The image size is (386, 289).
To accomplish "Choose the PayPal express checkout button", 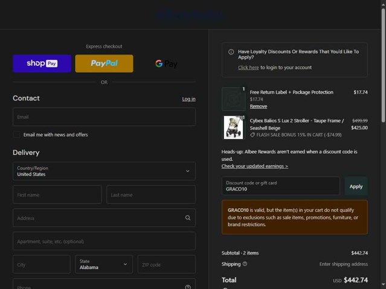I will click(104, 63).
